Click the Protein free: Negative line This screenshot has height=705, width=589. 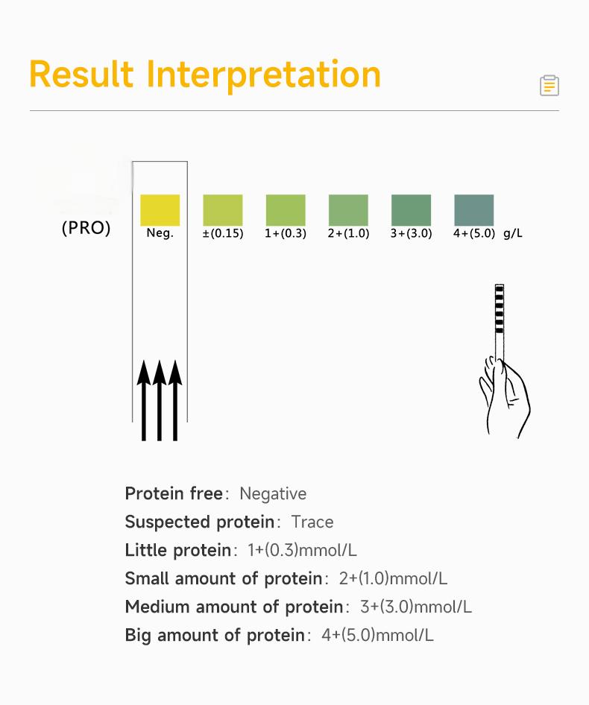coord(215,493)
